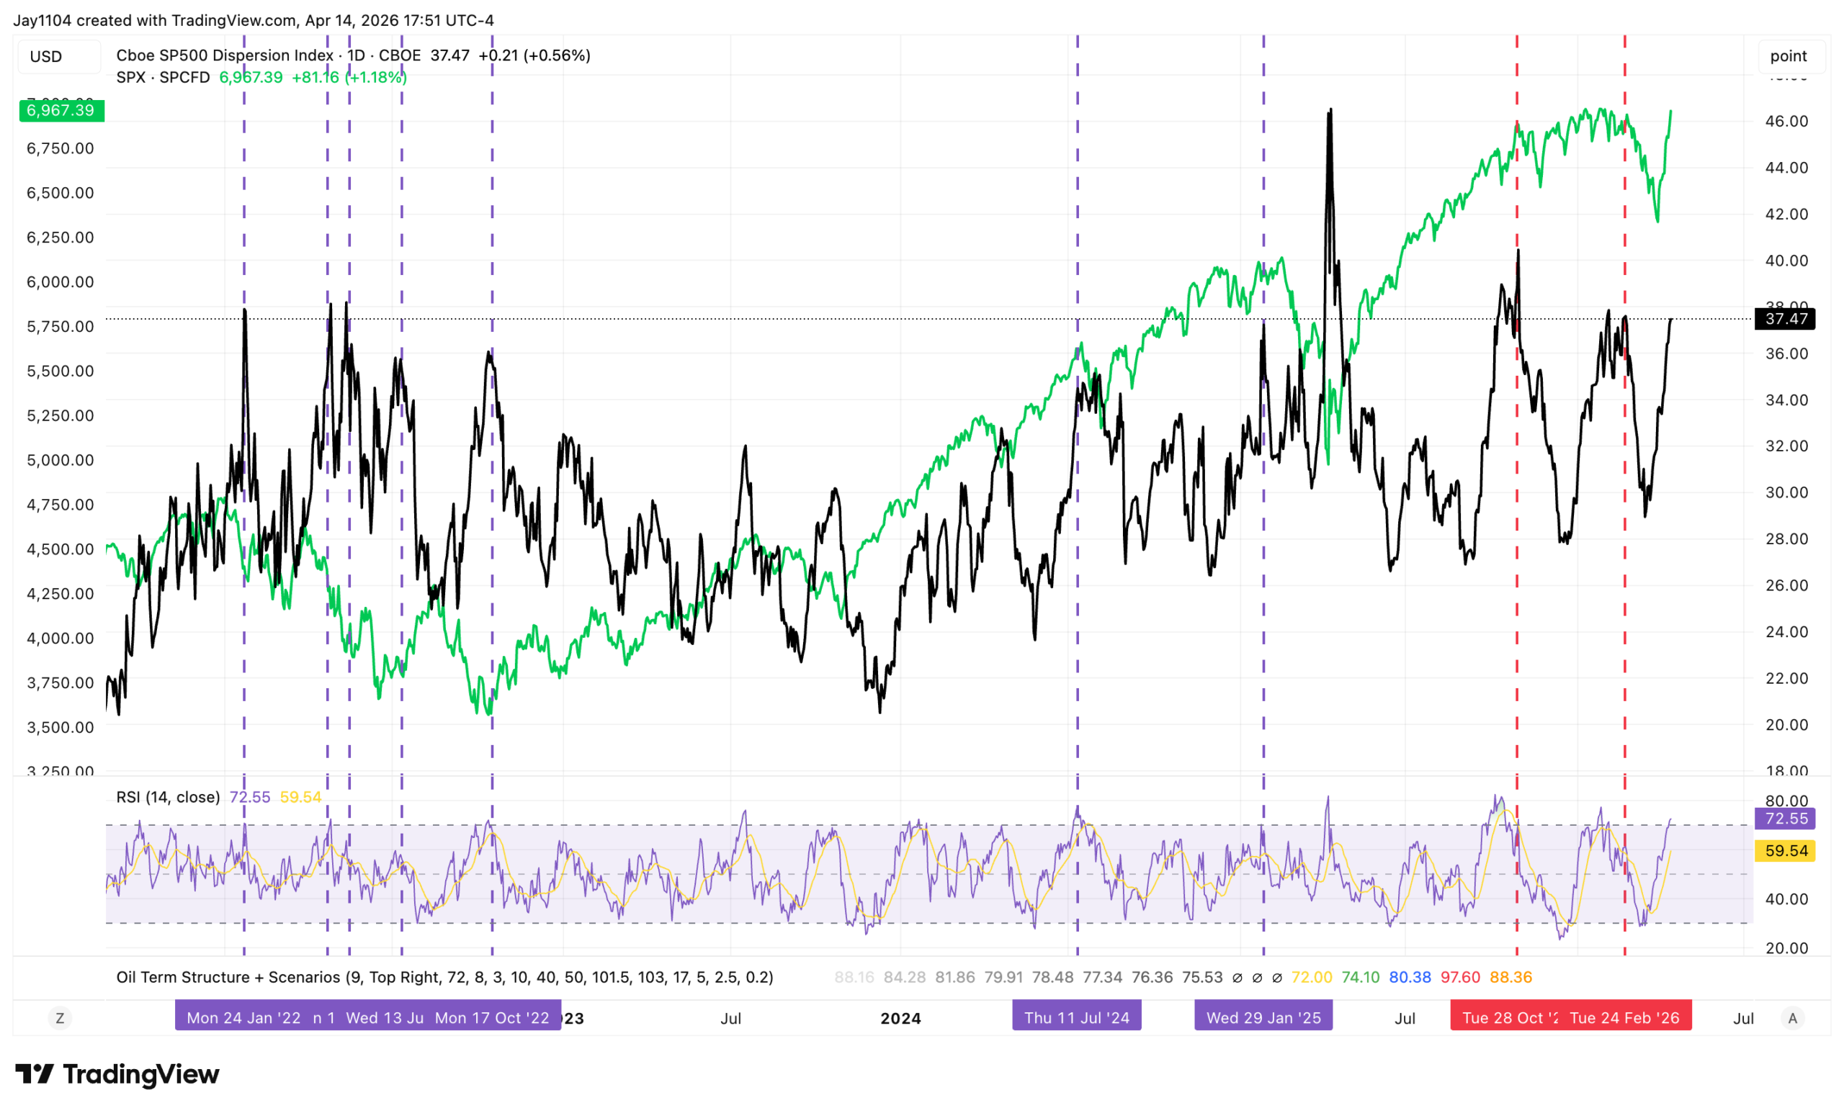
Task: Click the purple 72.55 RSI value label
Action: (x=1786, y=819)
